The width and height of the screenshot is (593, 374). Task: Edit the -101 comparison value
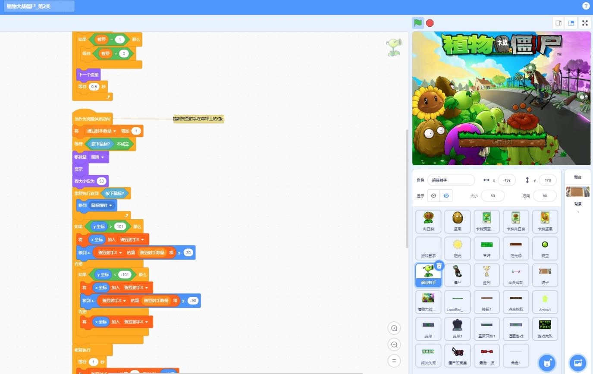pyautogui.click(x=125, y=274)
